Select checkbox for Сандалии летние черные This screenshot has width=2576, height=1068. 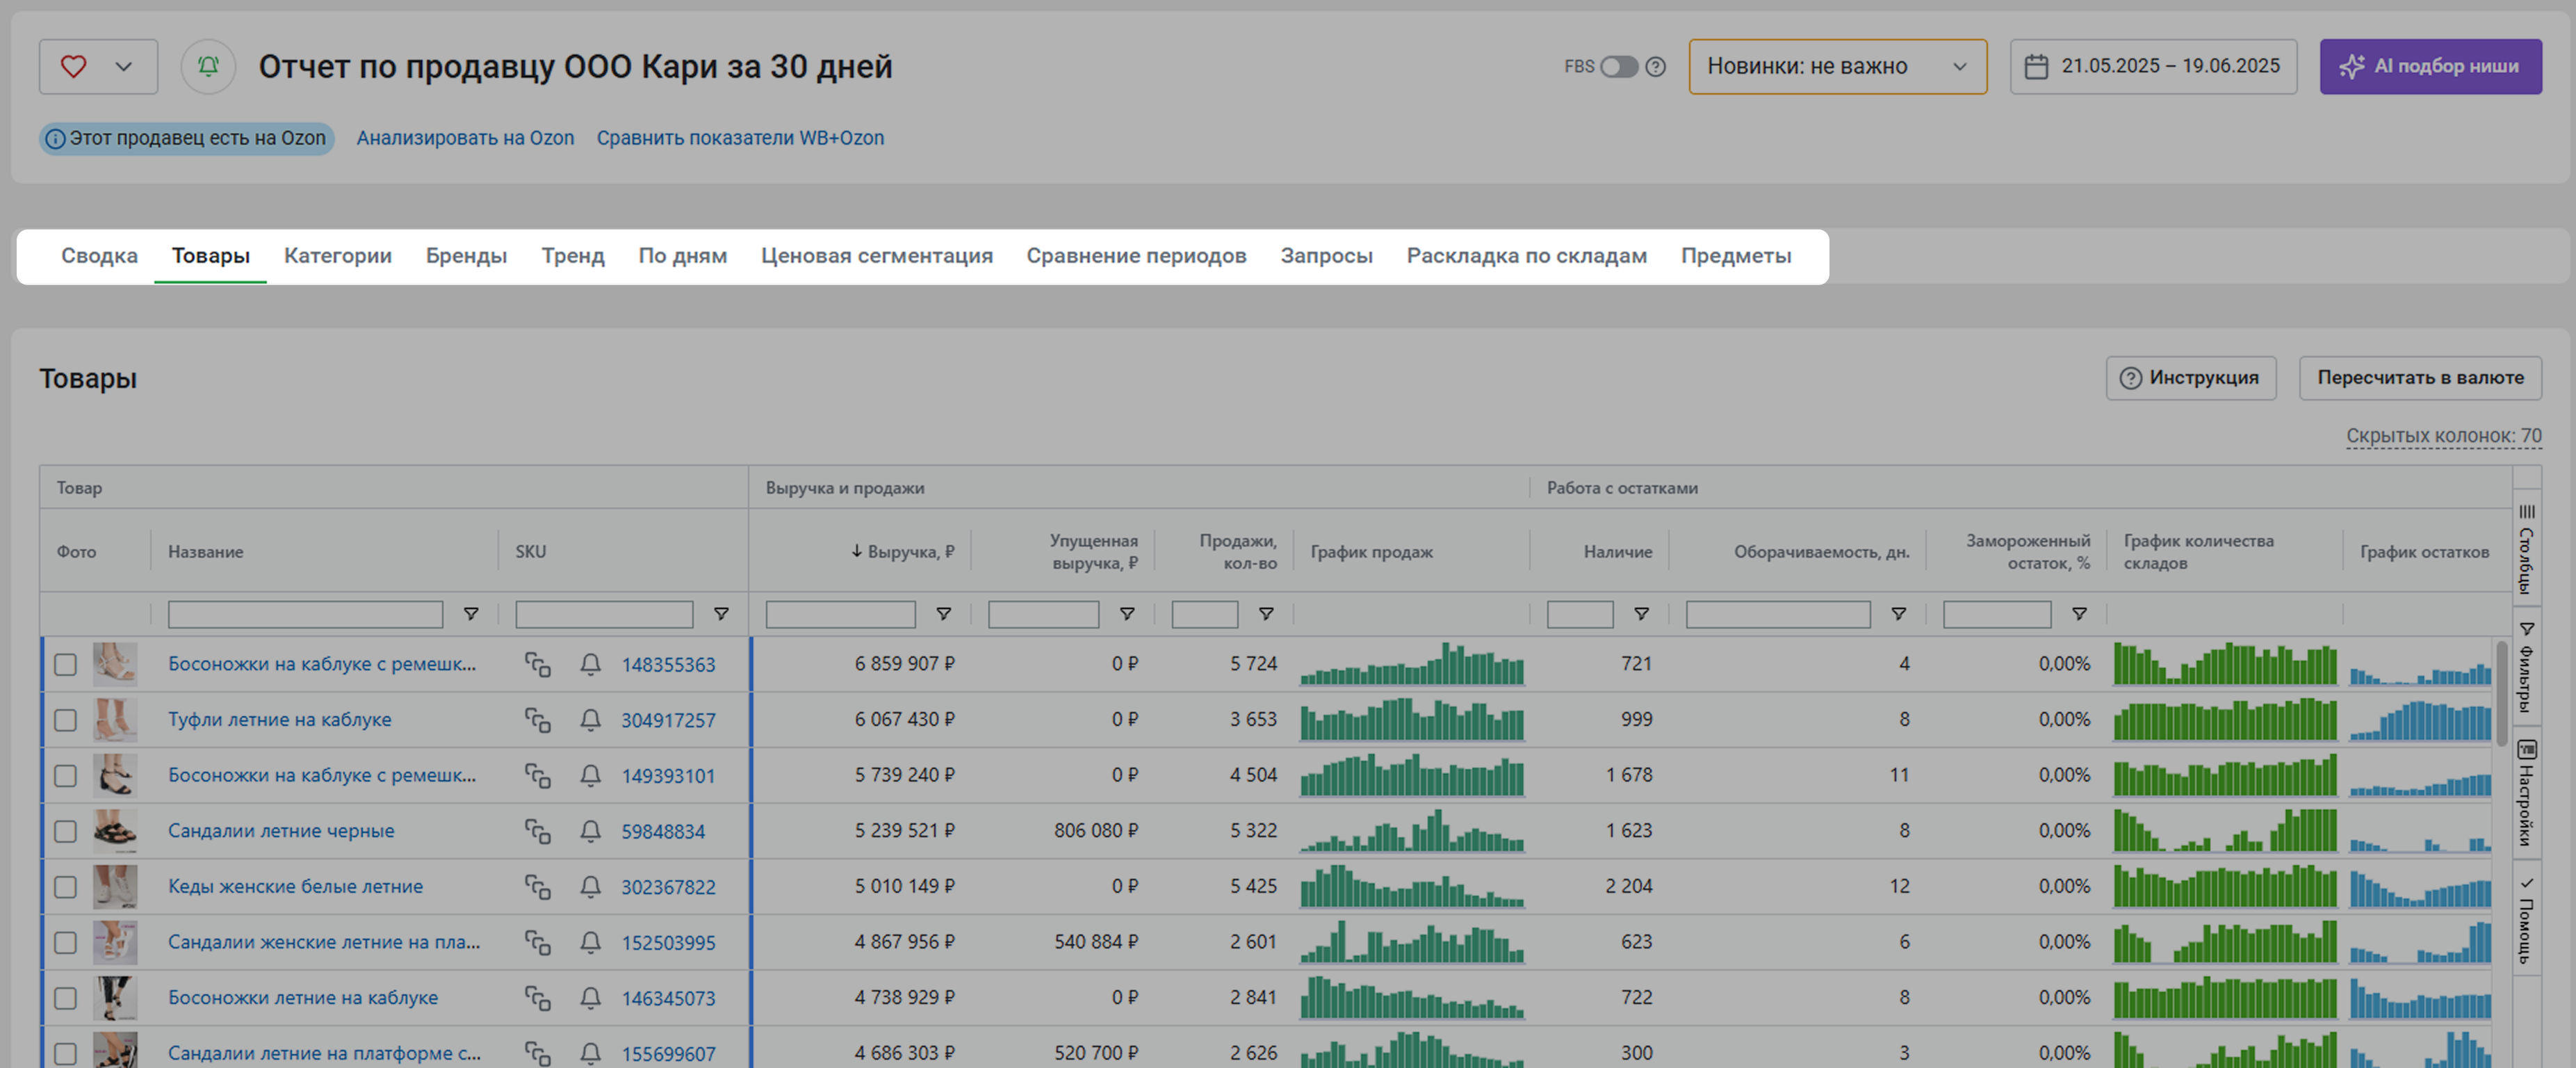[x=65, y=831]
